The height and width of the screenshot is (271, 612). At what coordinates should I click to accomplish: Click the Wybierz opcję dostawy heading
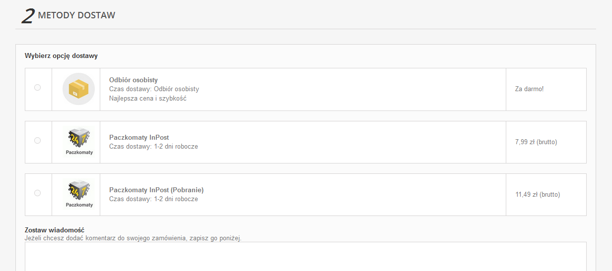coord(61,56)
